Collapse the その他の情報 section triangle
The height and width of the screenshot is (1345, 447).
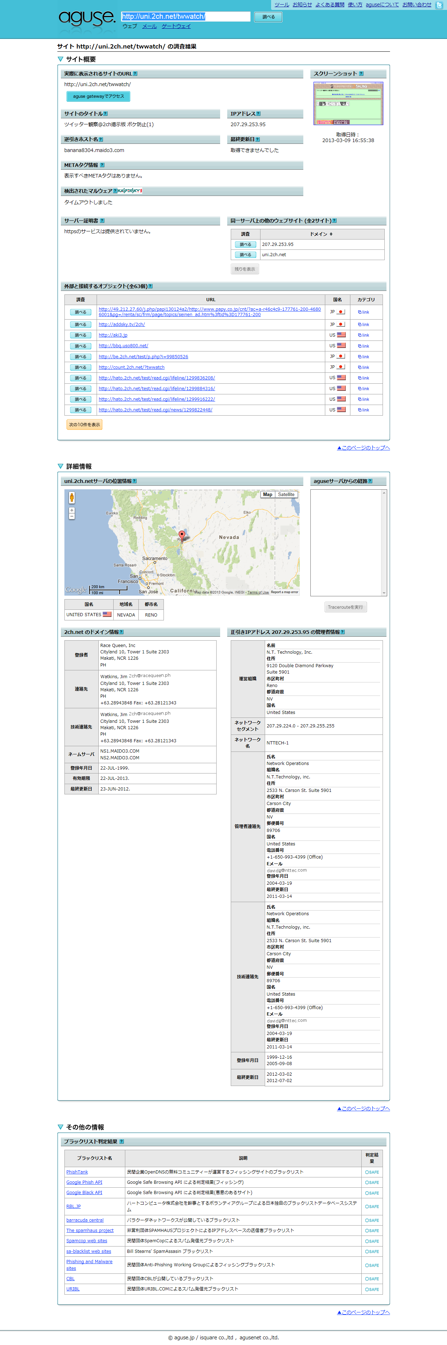[x=61, y=1127]
